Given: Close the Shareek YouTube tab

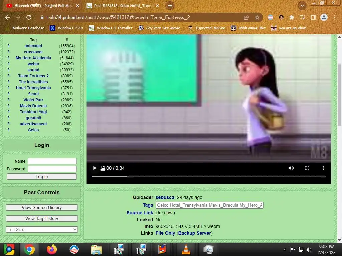Looking at the screenshot, I should tap(77, 6).
